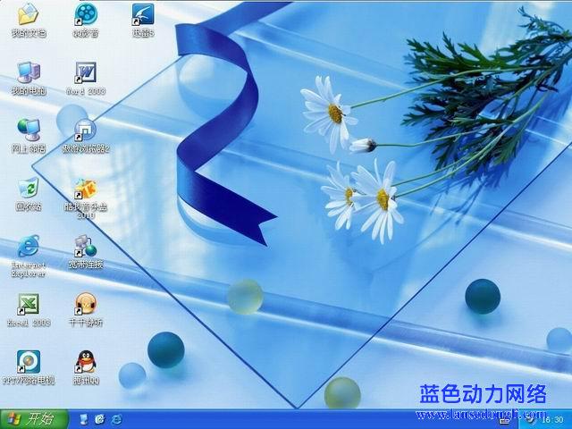Click the middle quick launch icon
572x429 pixels.
[99, 419]
